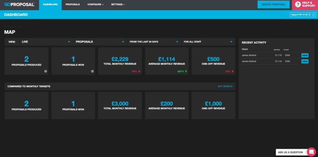Copy the Support PIN with the clipboard icon
The width and height of the screenshot is (318, 157).
click(x=310, y=15)
